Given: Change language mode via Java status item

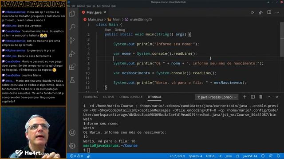Looking at the screenshot, I should click(x=229, y=156).
